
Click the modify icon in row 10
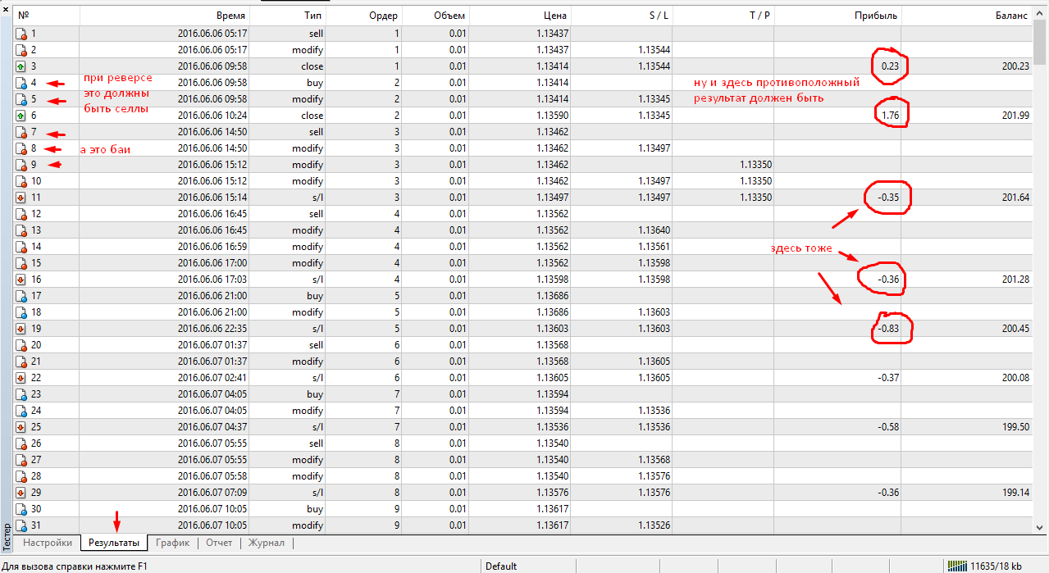(x=21, y=181)
